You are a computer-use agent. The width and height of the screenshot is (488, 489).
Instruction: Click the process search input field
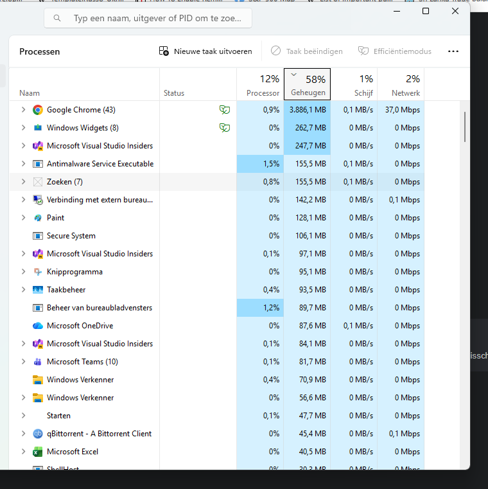148,18
